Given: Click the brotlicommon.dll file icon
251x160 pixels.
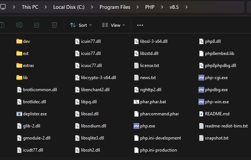Looking at the screenshot, I should (19, 90).
